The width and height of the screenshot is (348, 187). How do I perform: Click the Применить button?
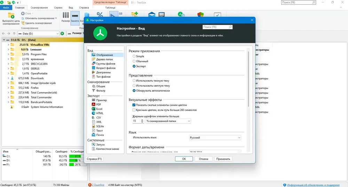coord(223,159)
